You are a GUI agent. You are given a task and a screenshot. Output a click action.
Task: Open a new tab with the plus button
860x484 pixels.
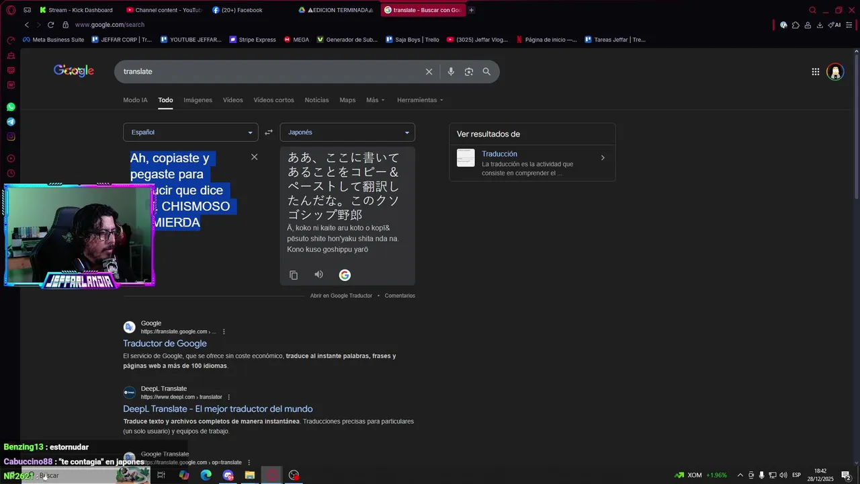[x=471, y=10]
